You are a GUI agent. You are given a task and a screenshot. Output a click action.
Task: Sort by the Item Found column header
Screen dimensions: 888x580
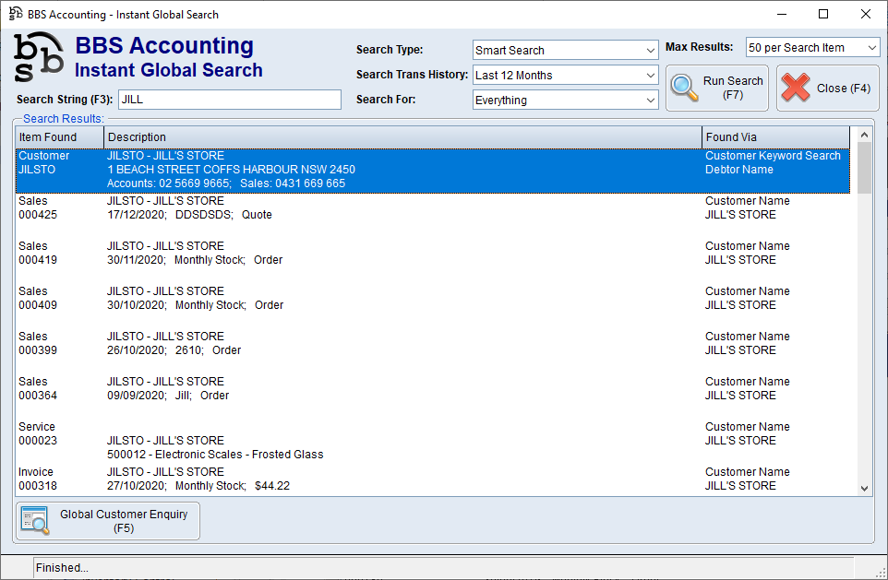[x=60, y=137]
